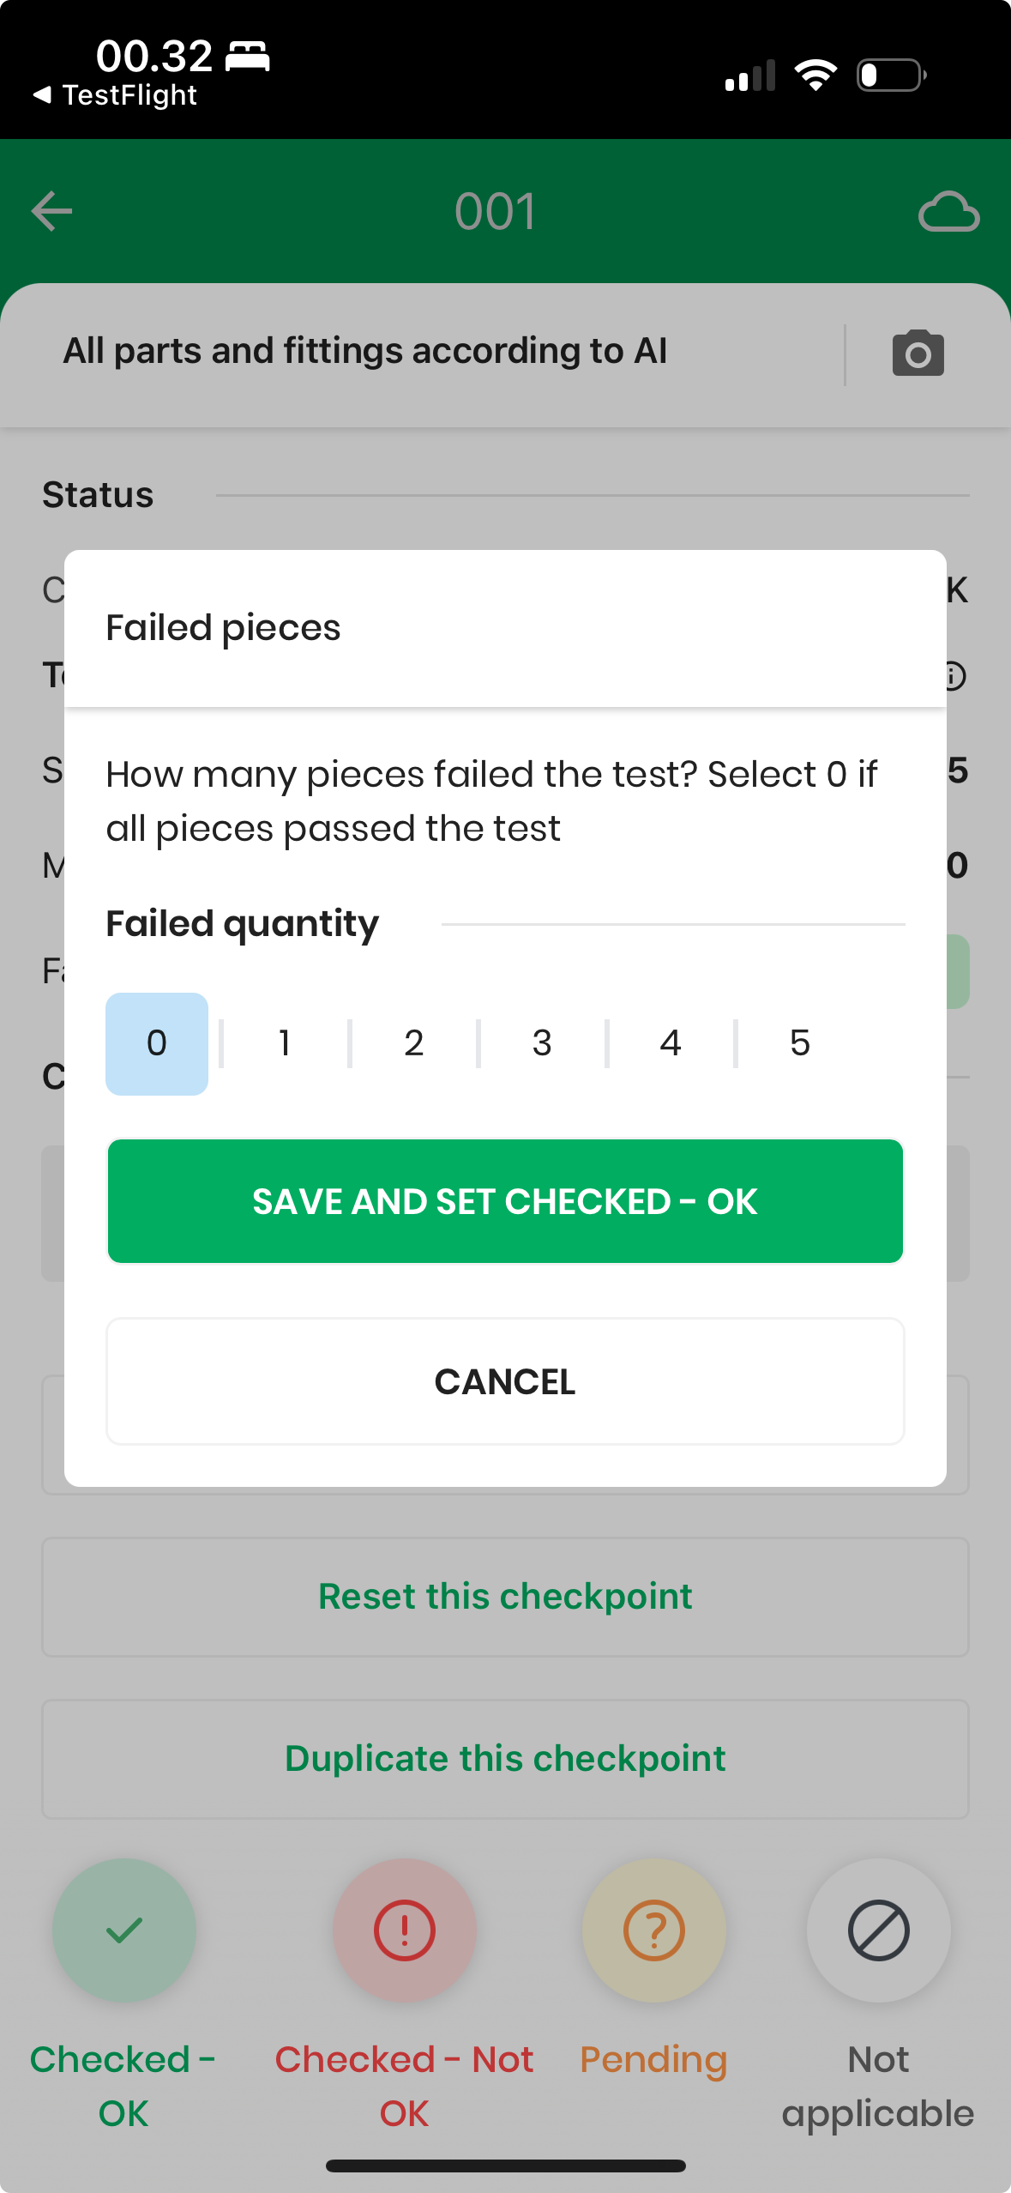Click Duplicate this checkpoint
1011x2193 pixels.
pos(505,1759)
